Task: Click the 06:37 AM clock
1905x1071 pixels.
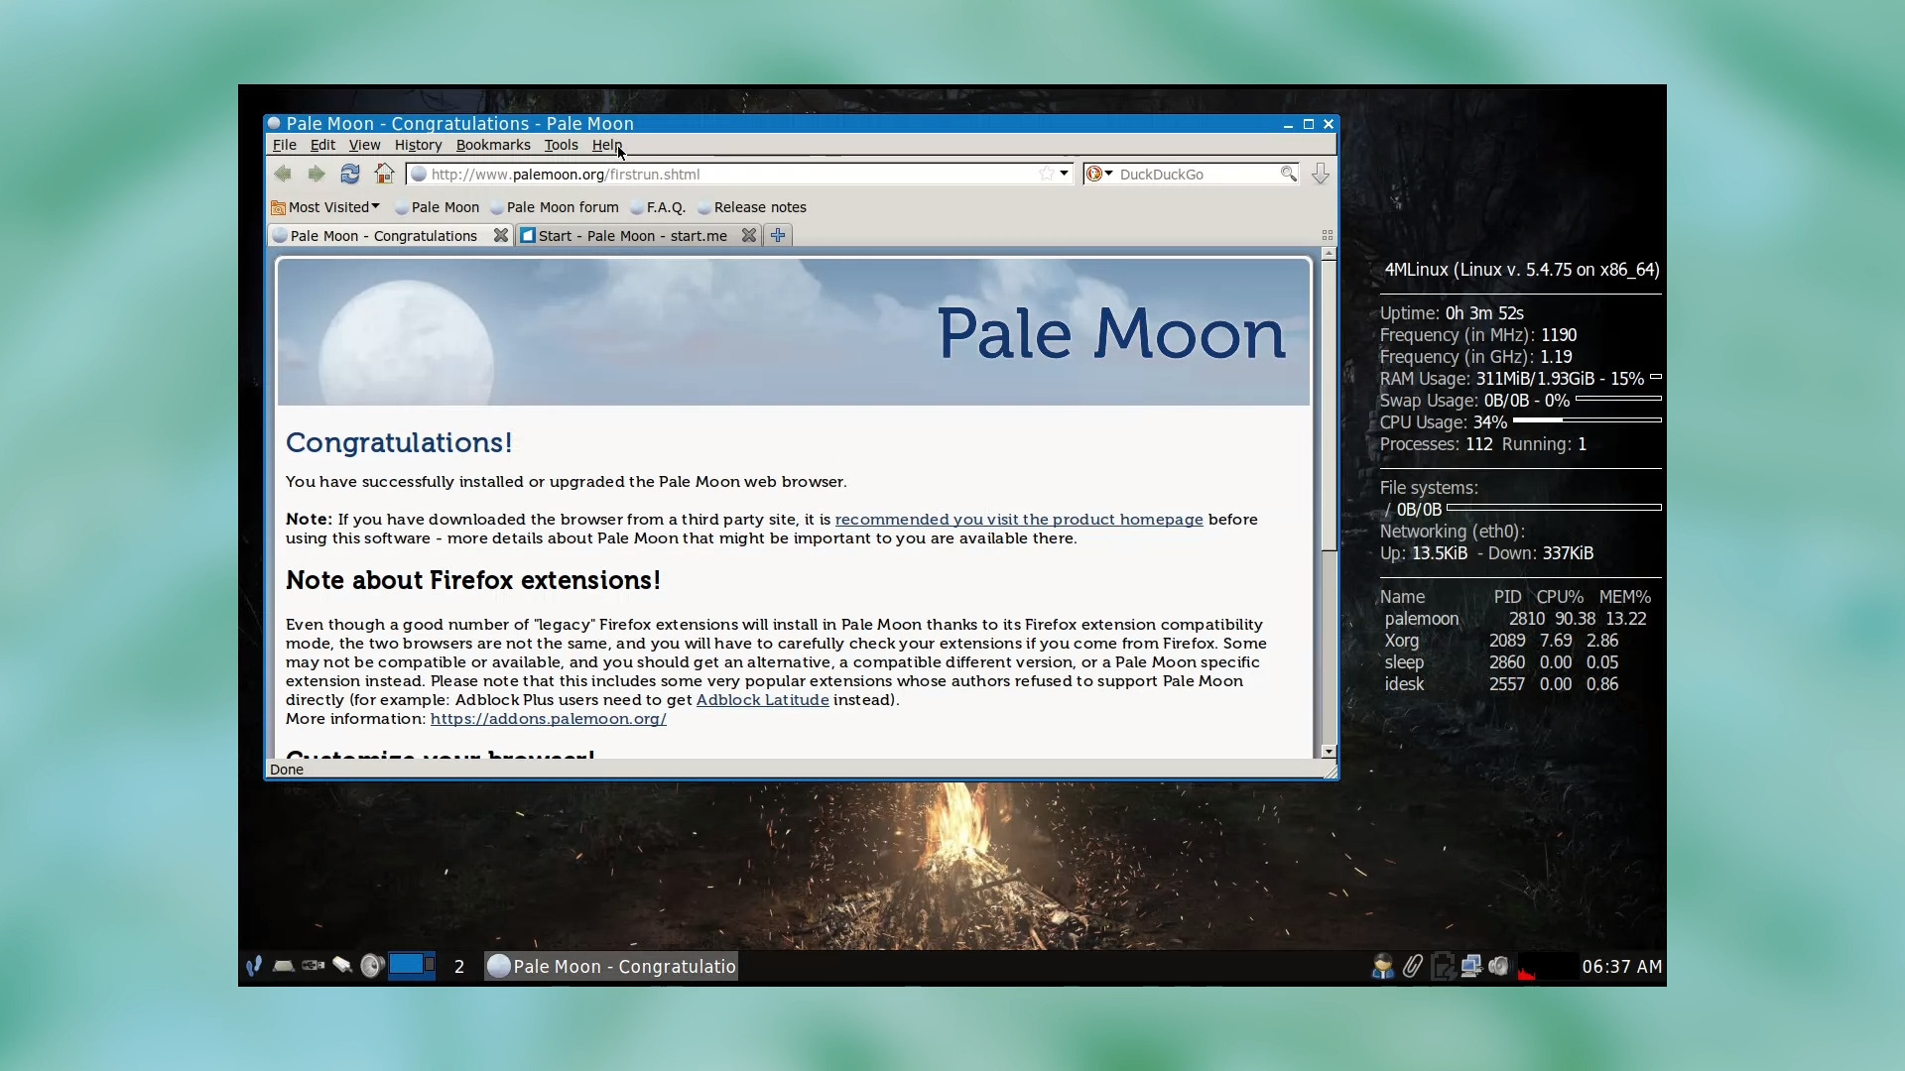Action: tap(1621, 966)
